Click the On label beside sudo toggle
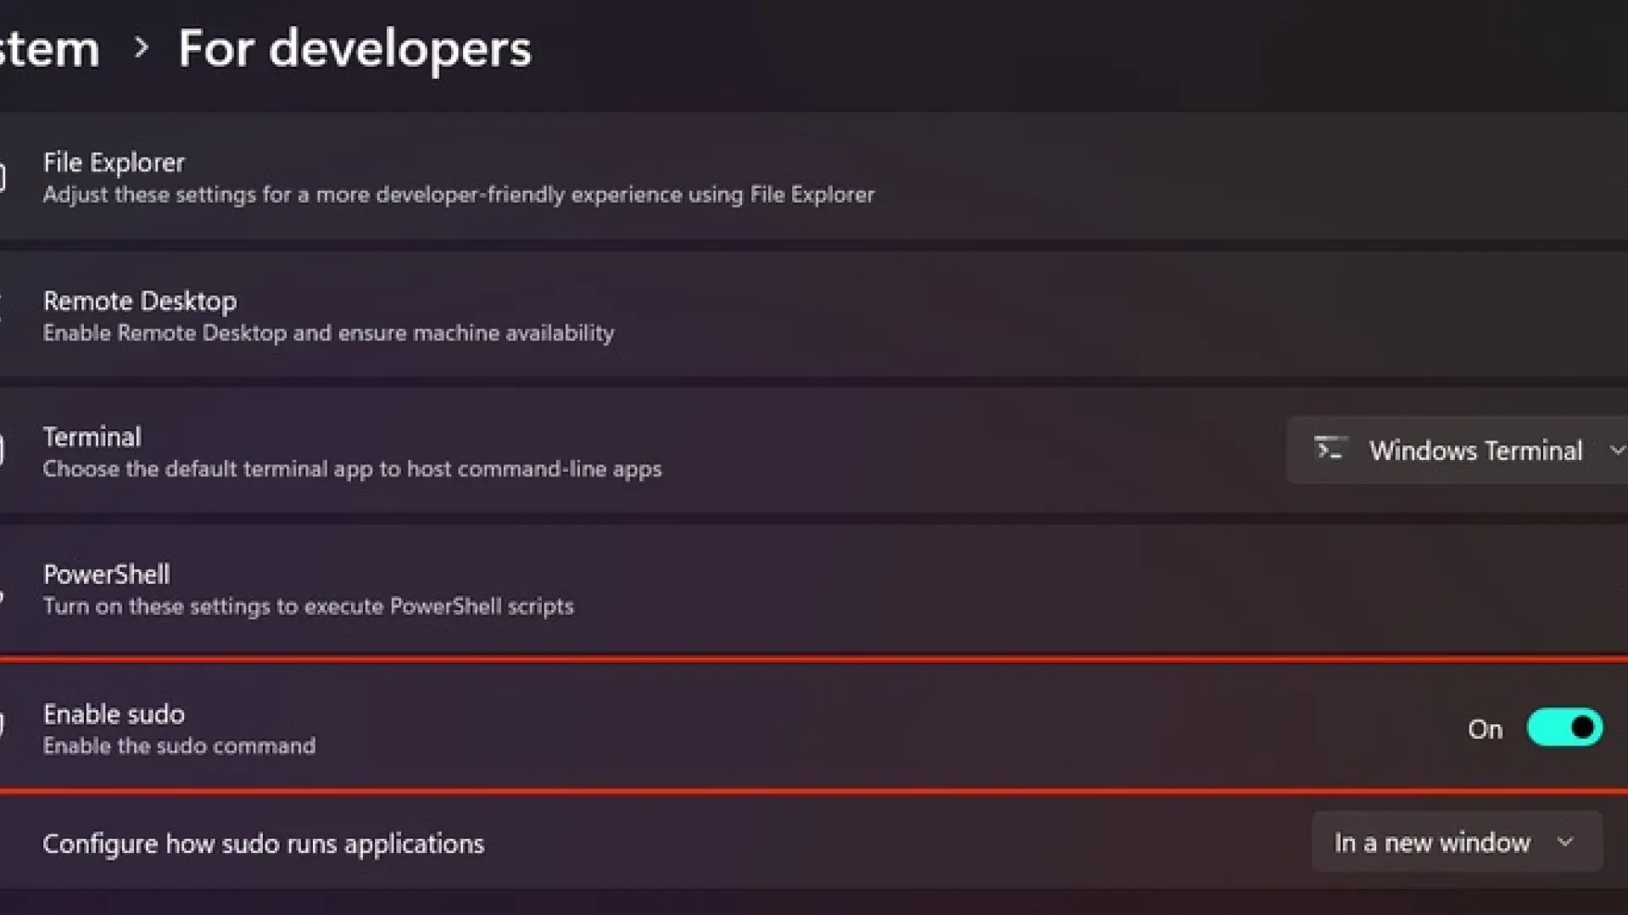Viewport: 1628px width, 915px height. 1485,729
